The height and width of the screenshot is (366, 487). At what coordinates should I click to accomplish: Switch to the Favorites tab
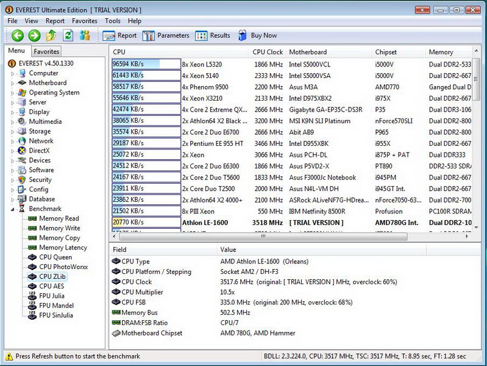point(46,52)
